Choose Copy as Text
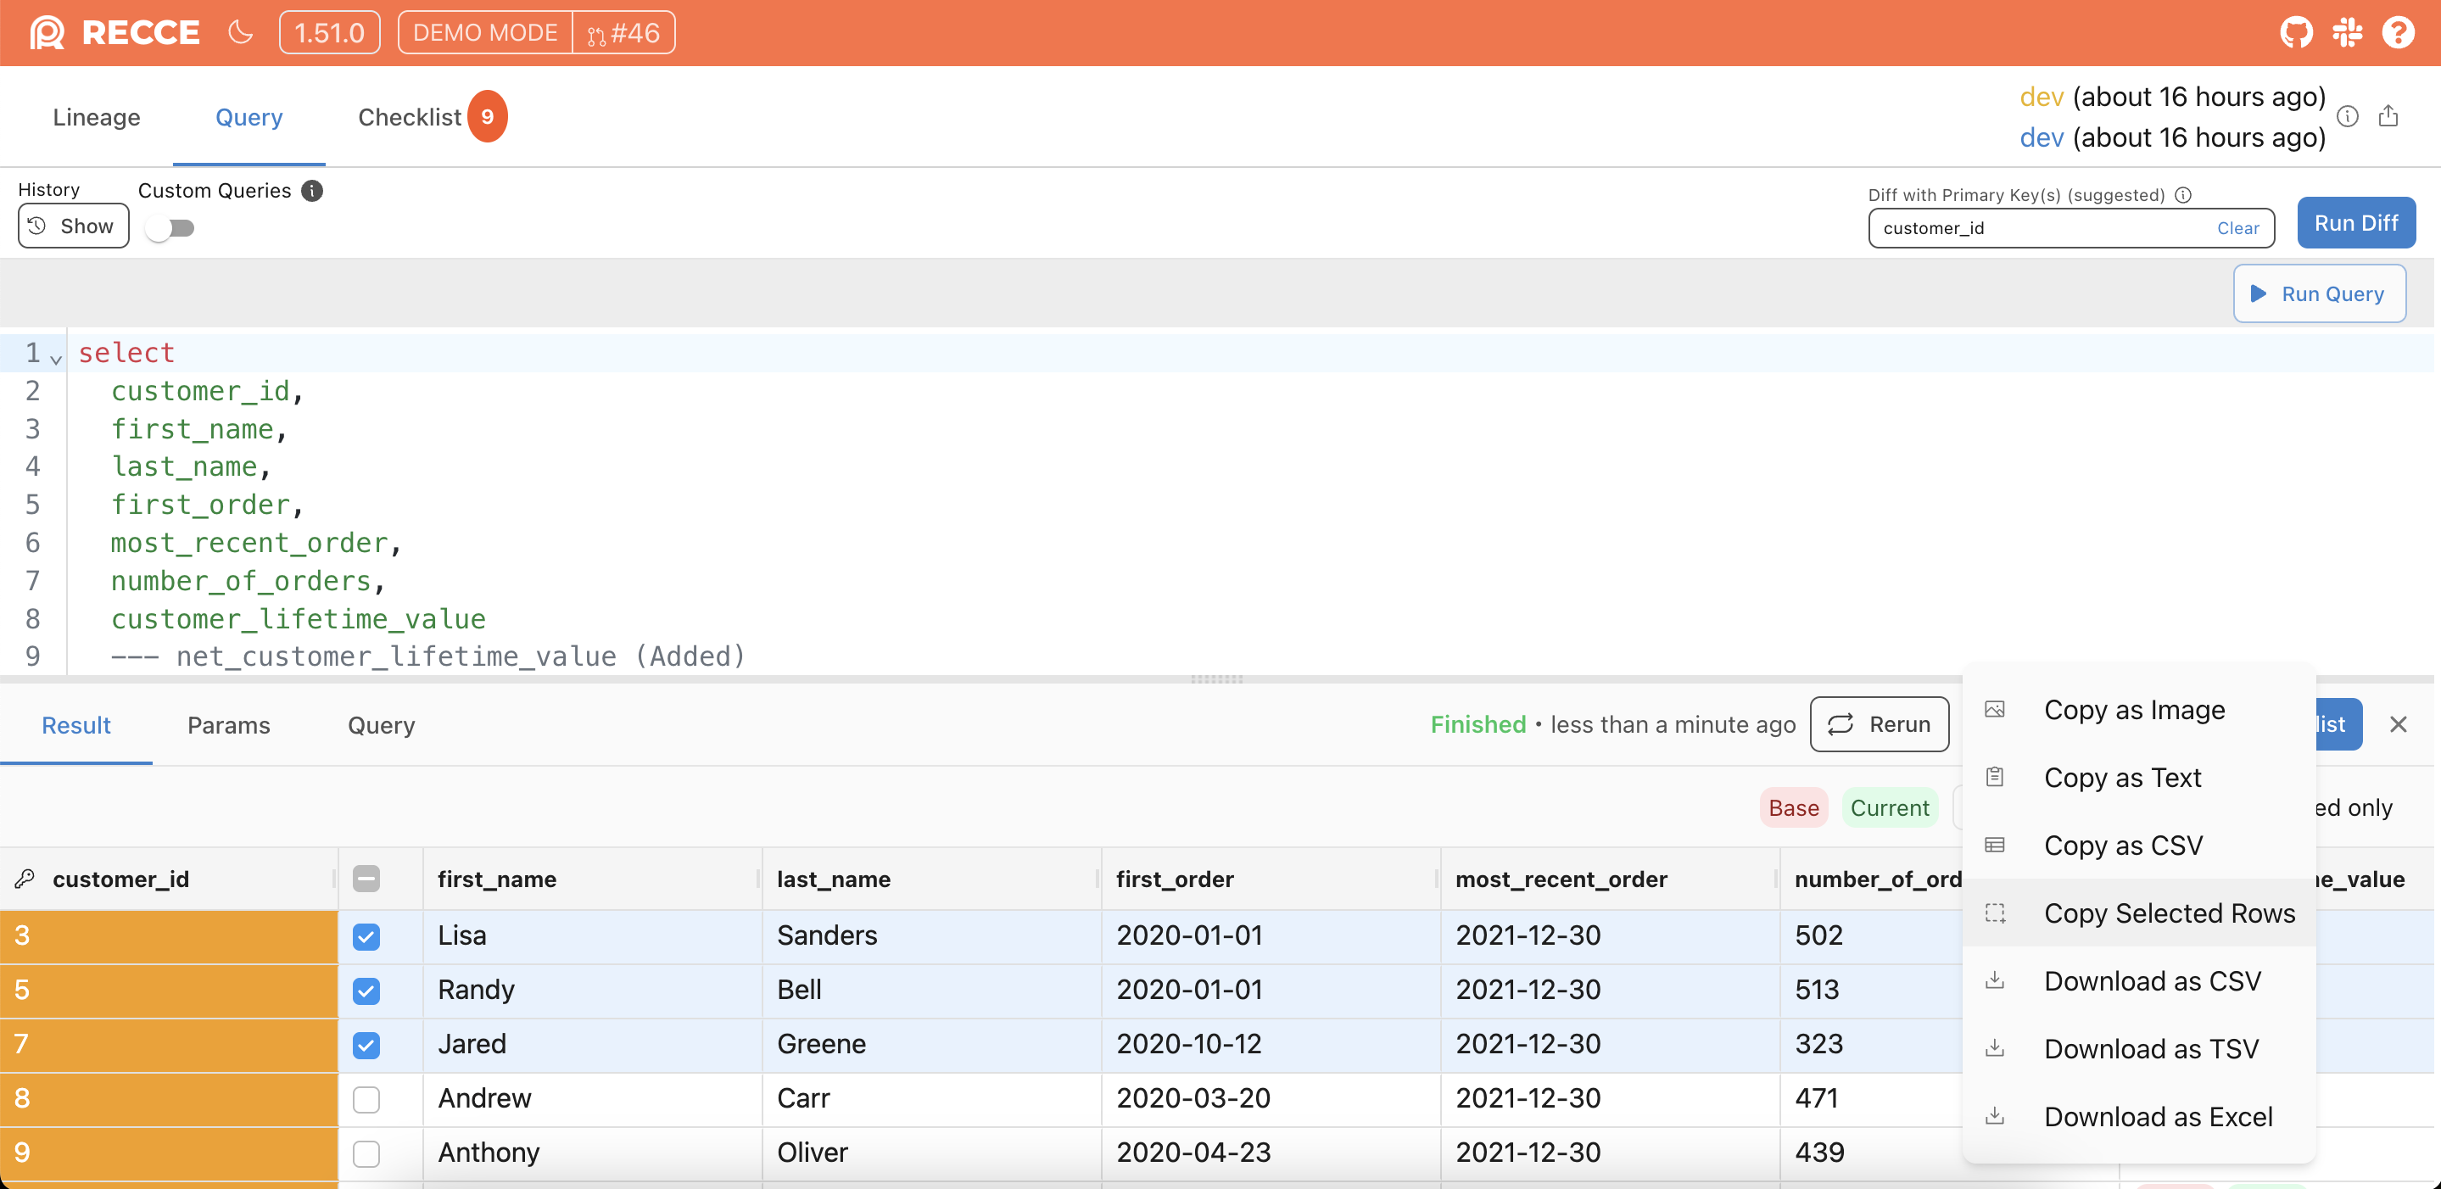This screenshot has width=2441, height=1189. tap(2139, 777)
